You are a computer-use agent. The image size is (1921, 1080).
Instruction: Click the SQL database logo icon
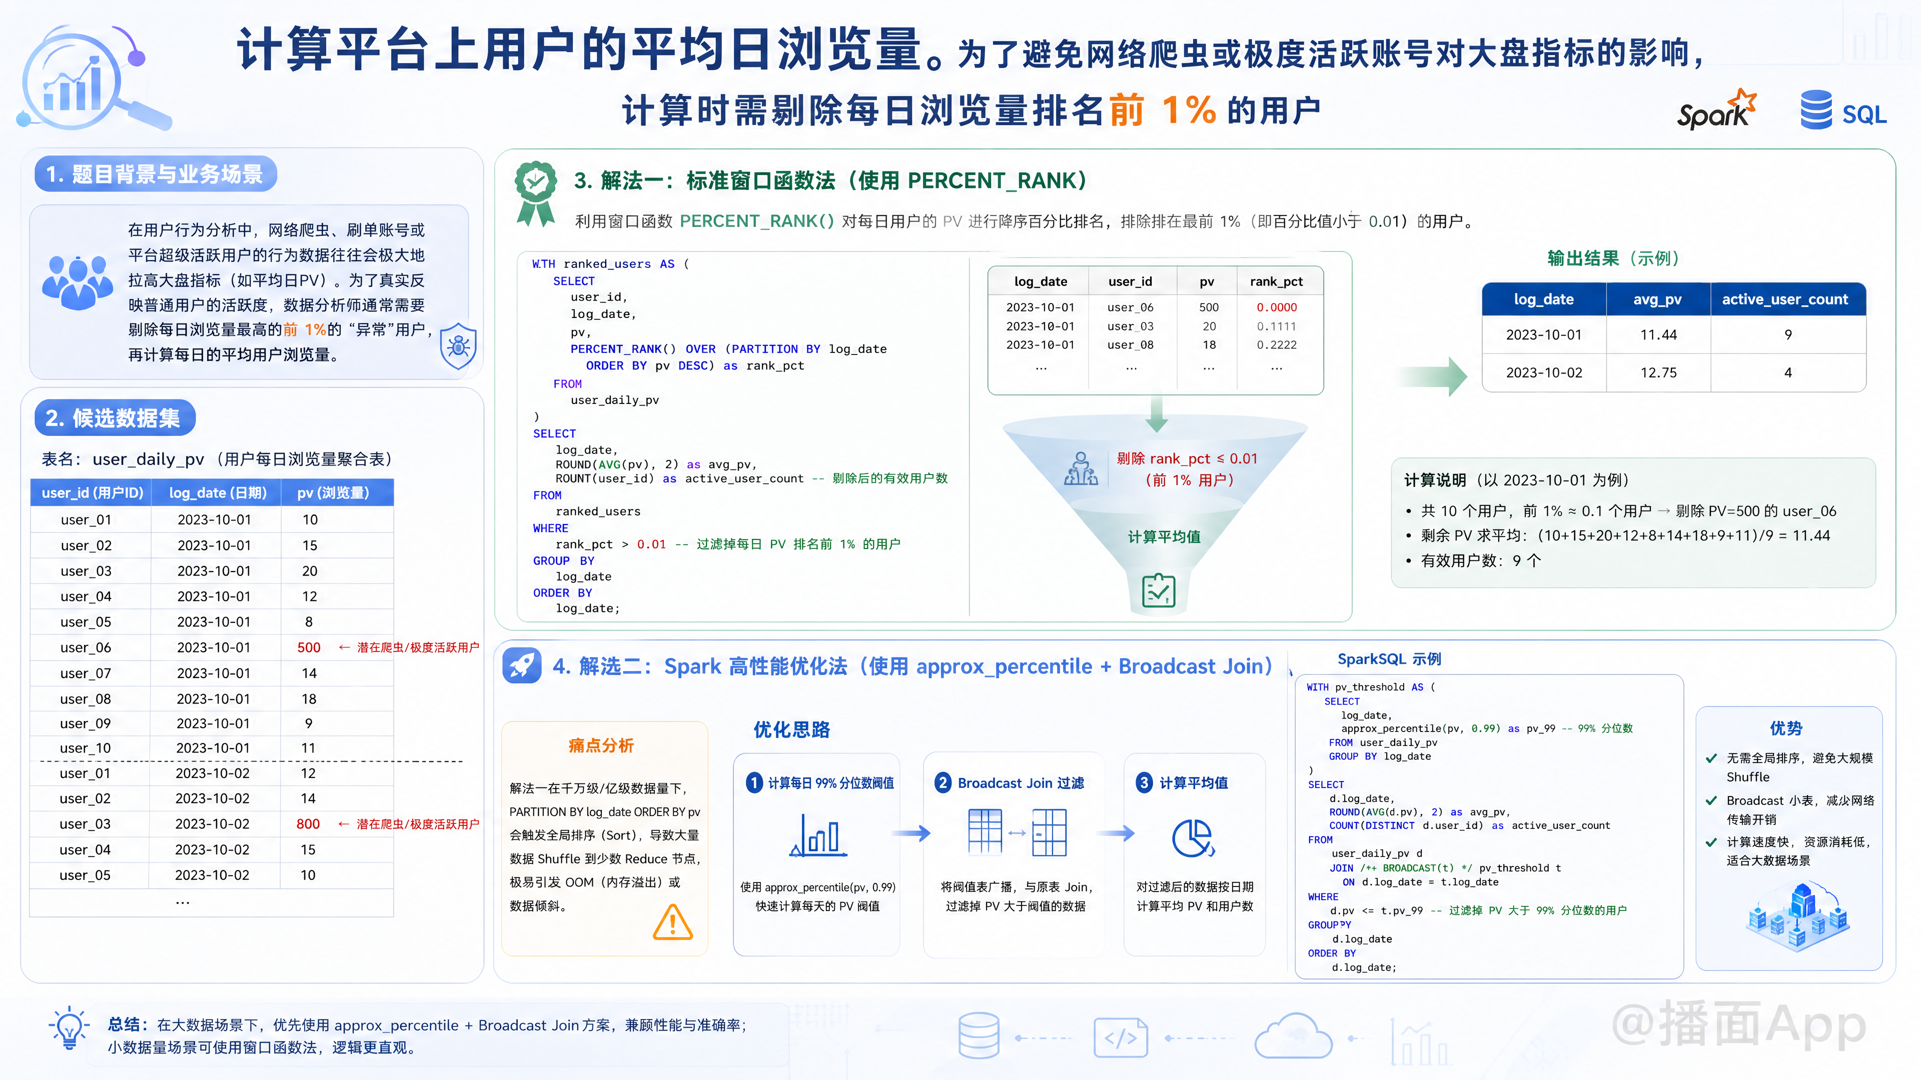(x=1816, y=109)
